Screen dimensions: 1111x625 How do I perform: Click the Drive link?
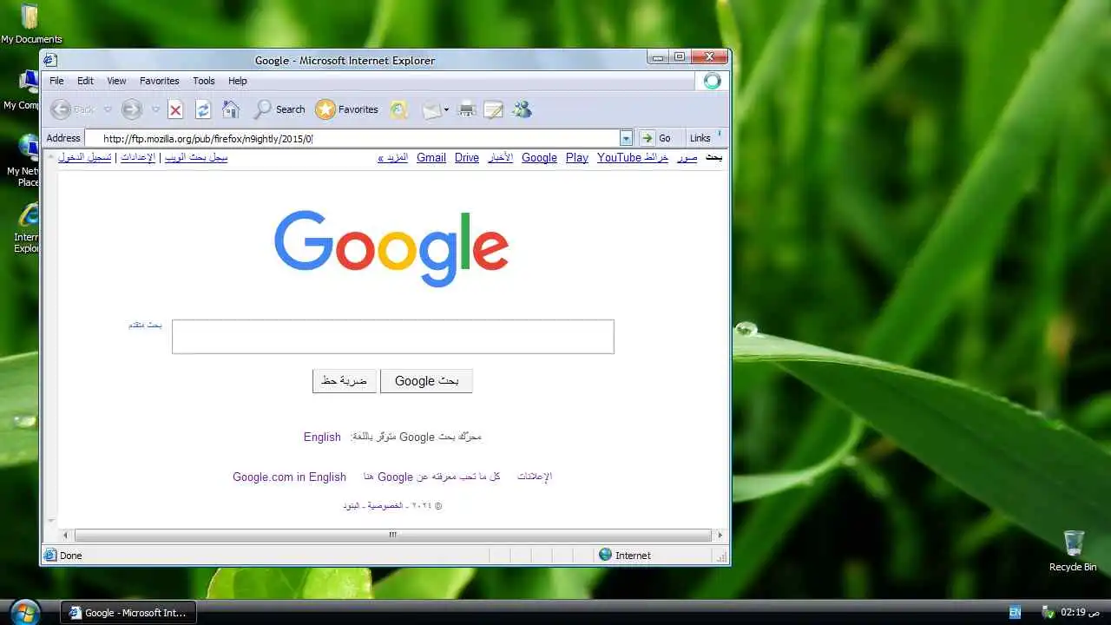pyautogui.click(x=467, y=157)
